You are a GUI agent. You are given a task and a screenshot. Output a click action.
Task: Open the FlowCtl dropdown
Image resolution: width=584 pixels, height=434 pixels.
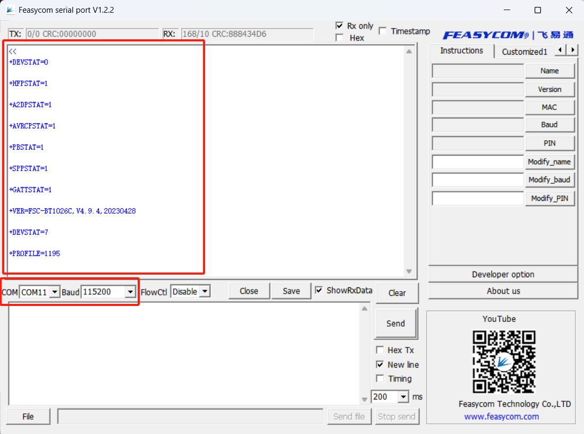coord(205,292)
